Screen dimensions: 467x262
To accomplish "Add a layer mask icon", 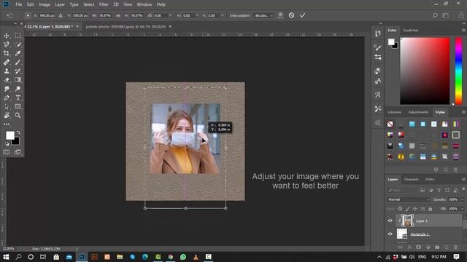I will coord(418,247).
